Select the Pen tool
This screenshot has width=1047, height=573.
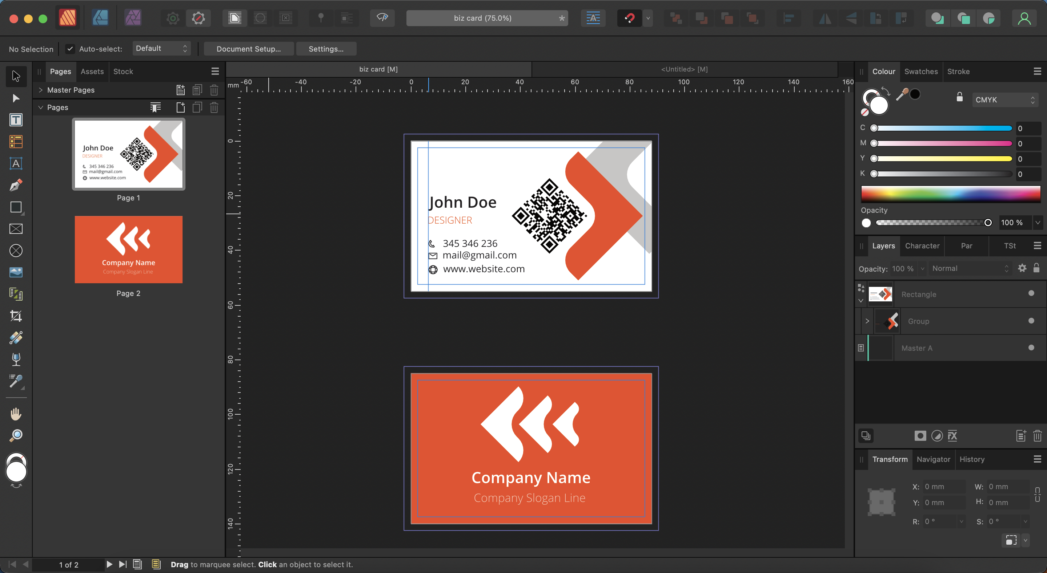click(x=16, y=185)
